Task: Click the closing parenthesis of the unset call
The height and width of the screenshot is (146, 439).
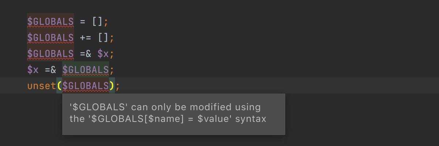Action: (x=112, y=86)
